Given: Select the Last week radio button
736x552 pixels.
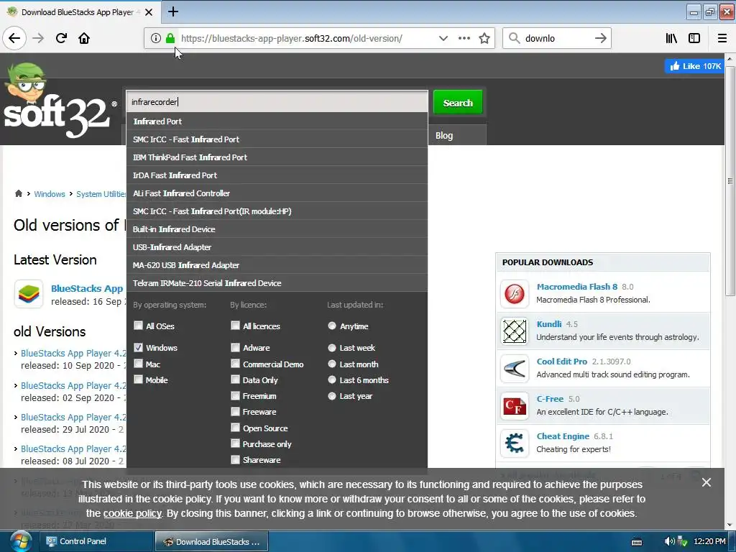Looking at the screenshot, I should pos(332,347).
